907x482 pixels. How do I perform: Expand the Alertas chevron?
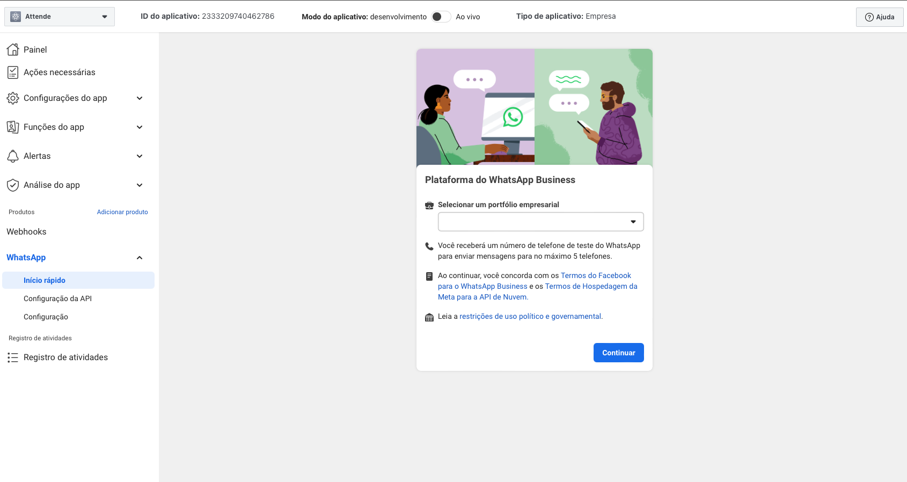click(x=140, y=156)
